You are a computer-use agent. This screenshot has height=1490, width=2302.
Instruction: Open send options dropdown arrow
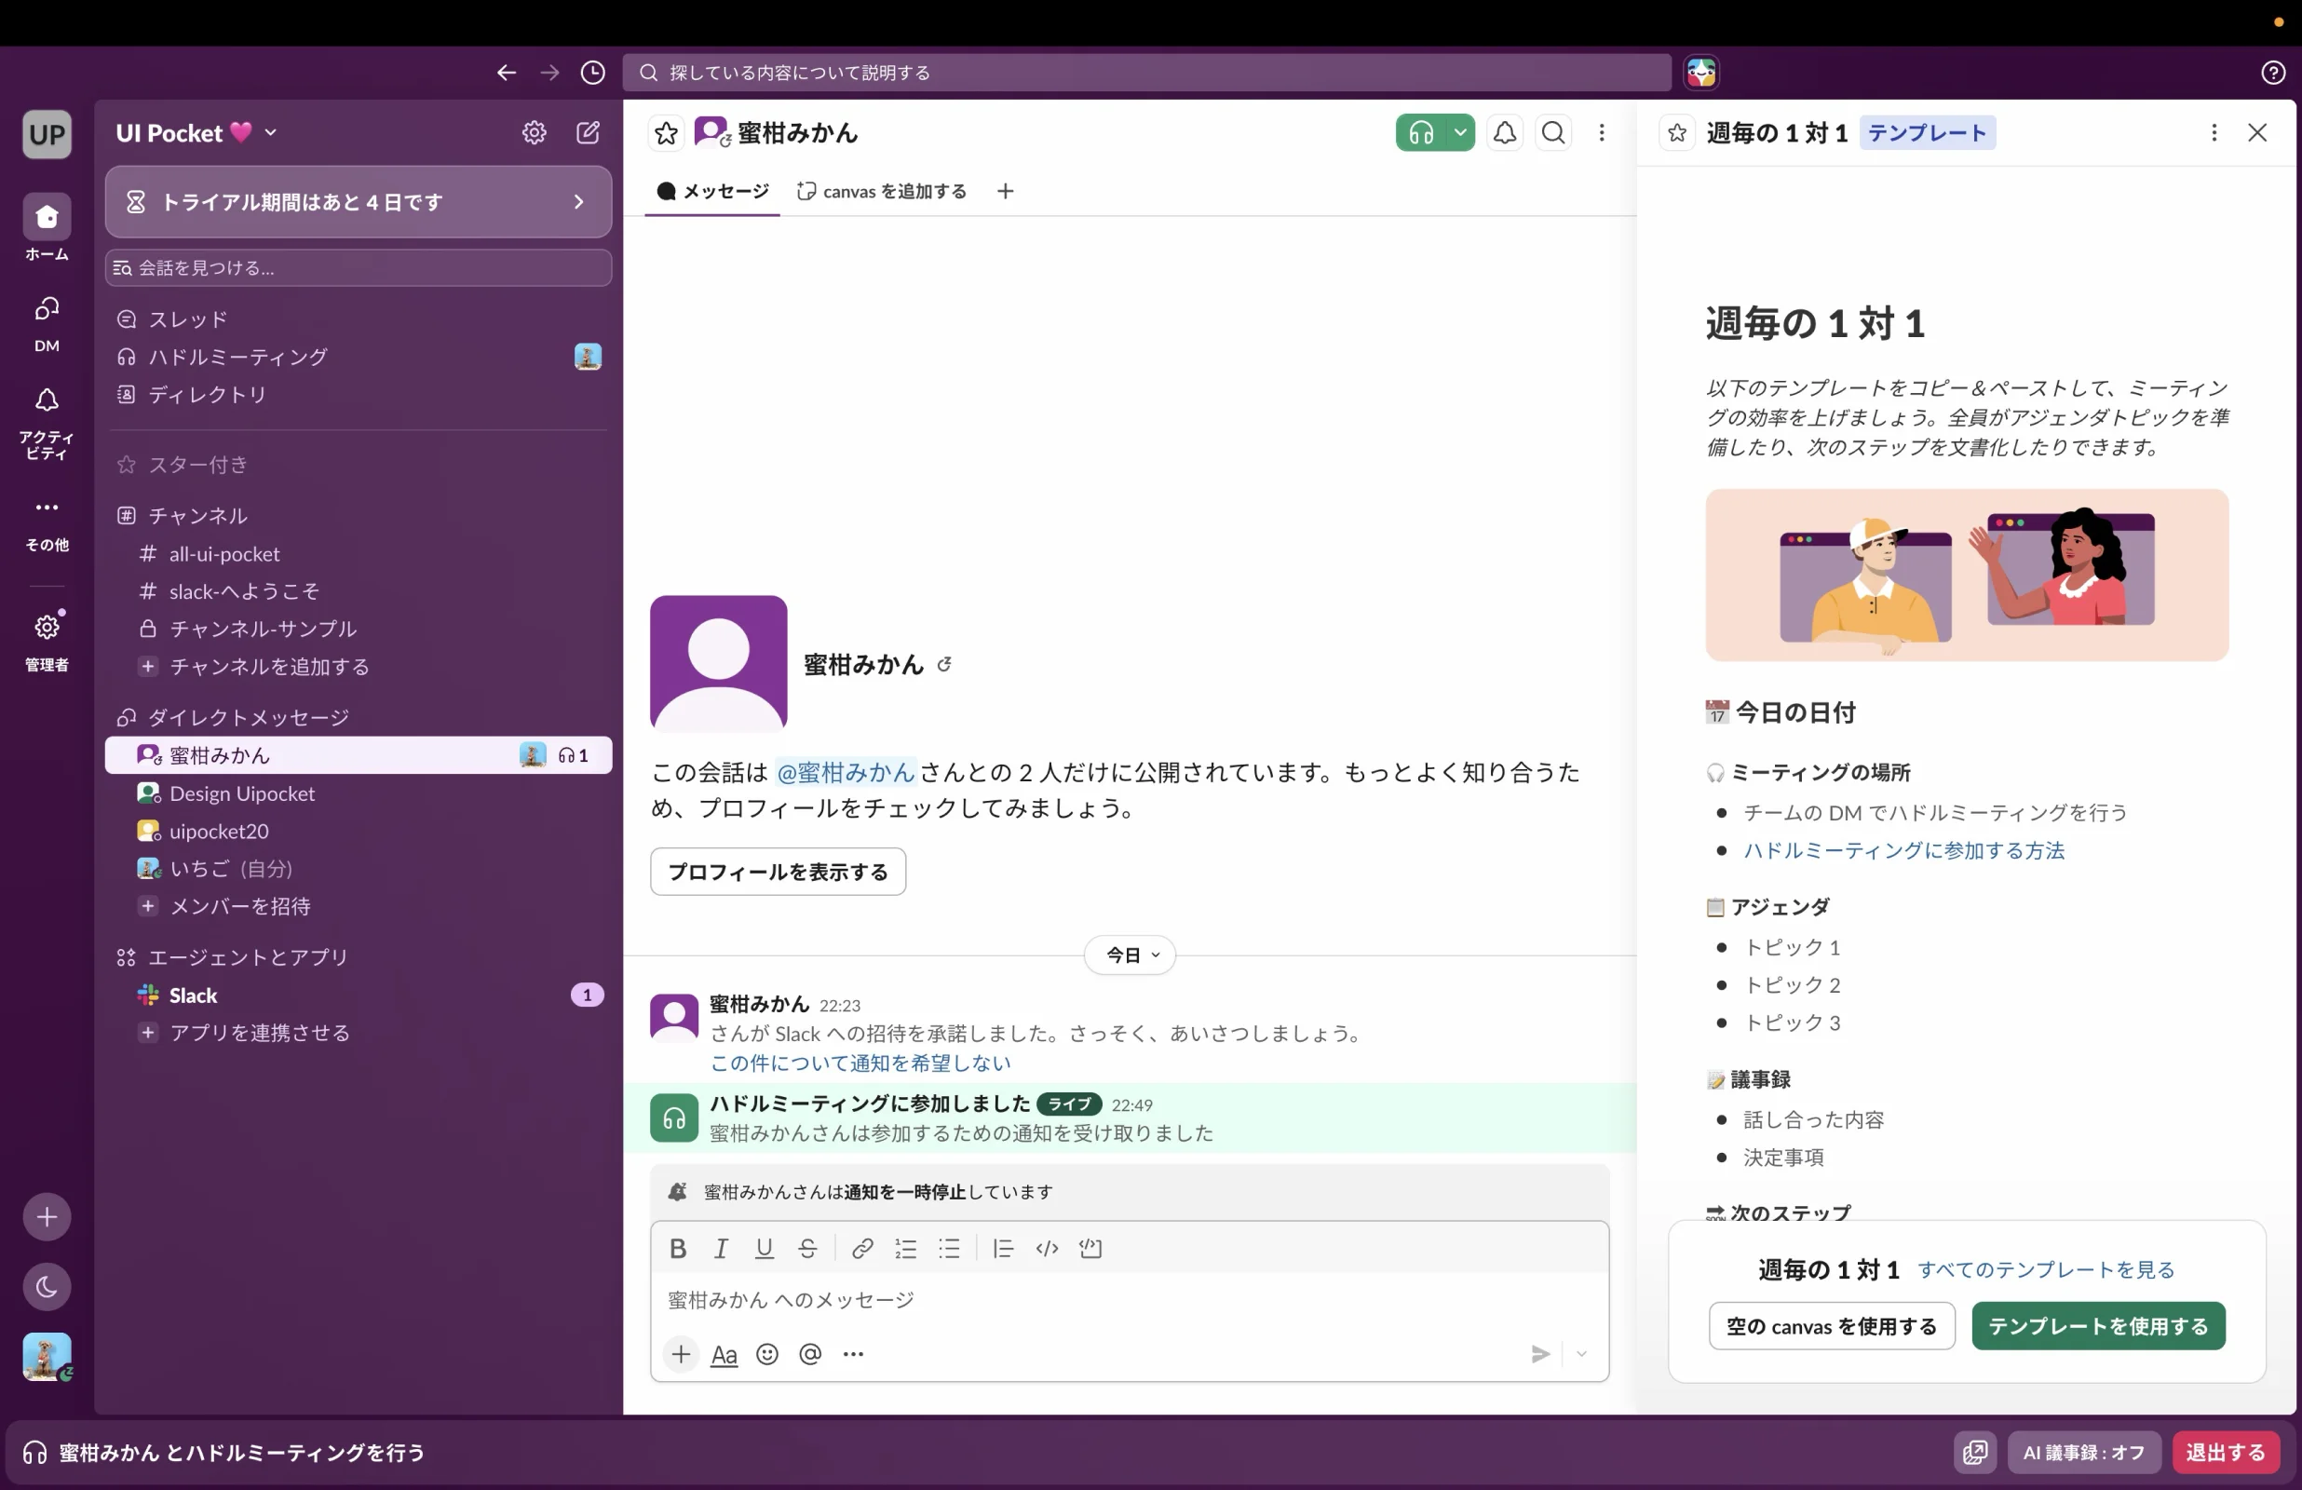(1581, 1354)
